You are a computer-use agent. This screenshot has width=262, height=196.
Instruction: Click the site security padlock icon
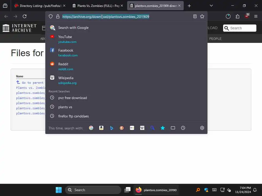click(58, 16)
